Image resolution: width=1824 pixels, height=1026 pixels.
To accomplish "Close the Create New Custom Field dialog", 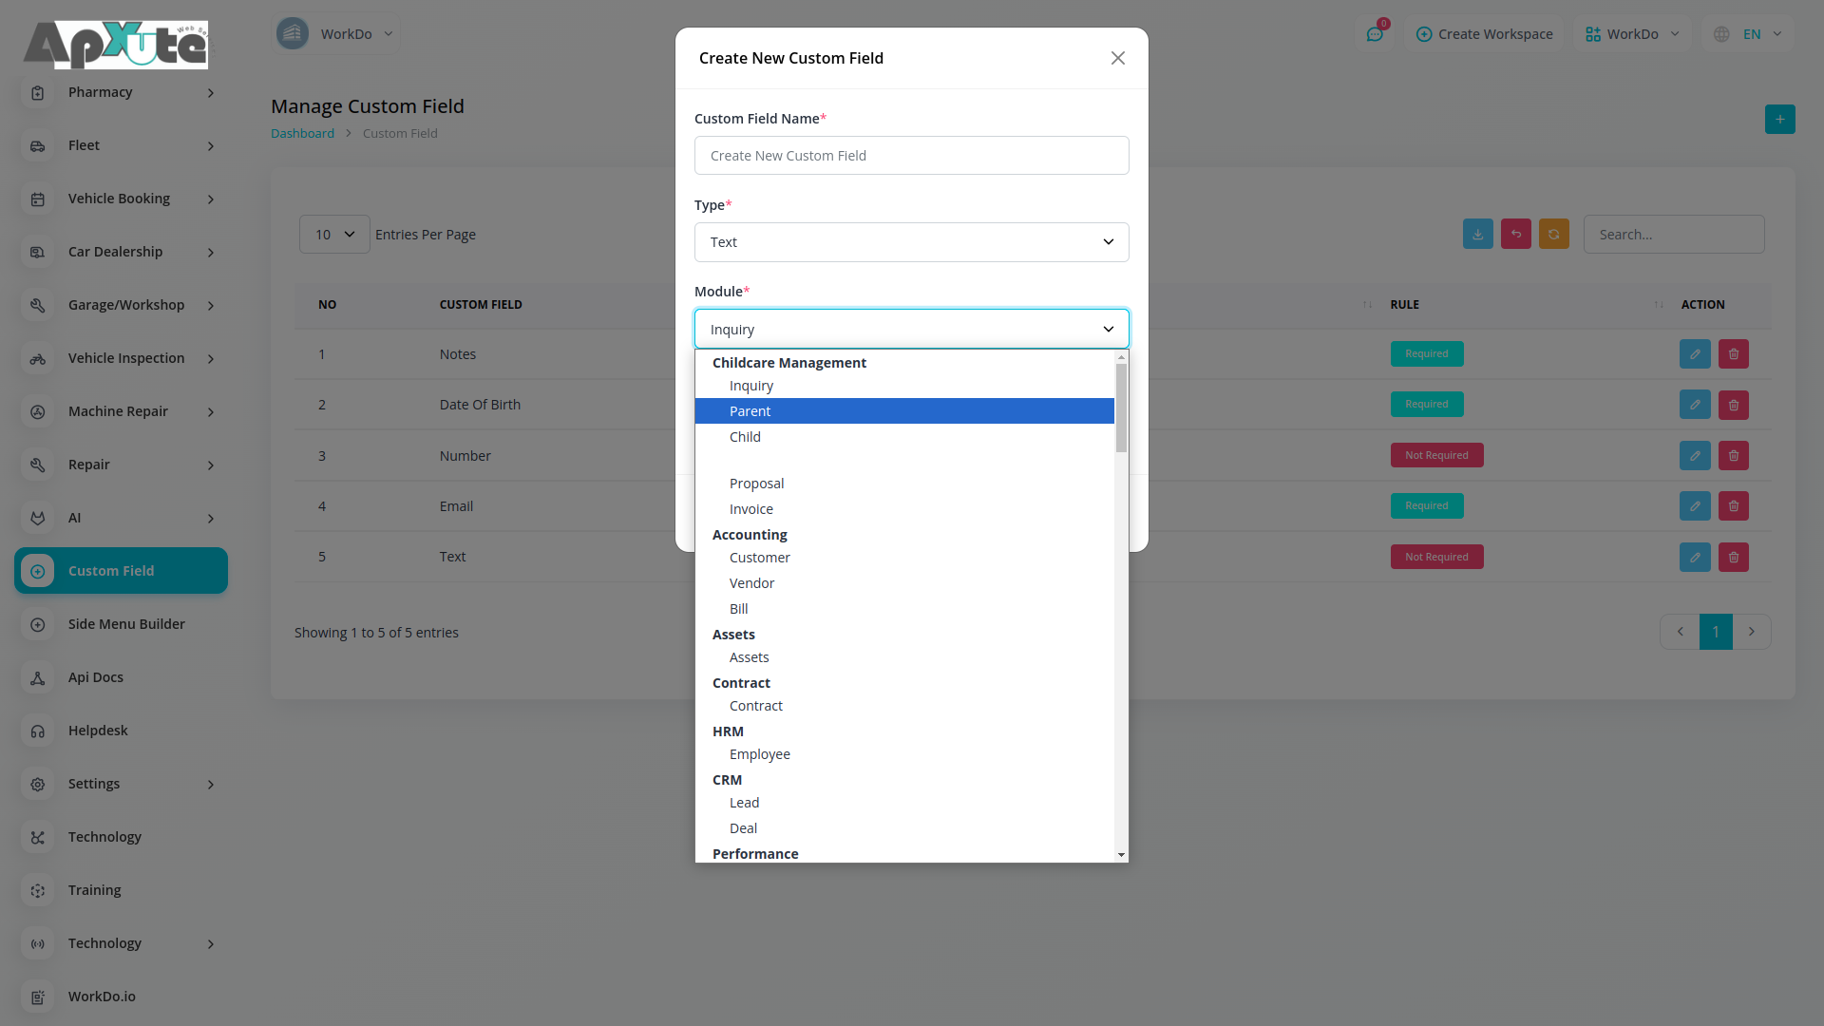I will tap(1117, 59).
